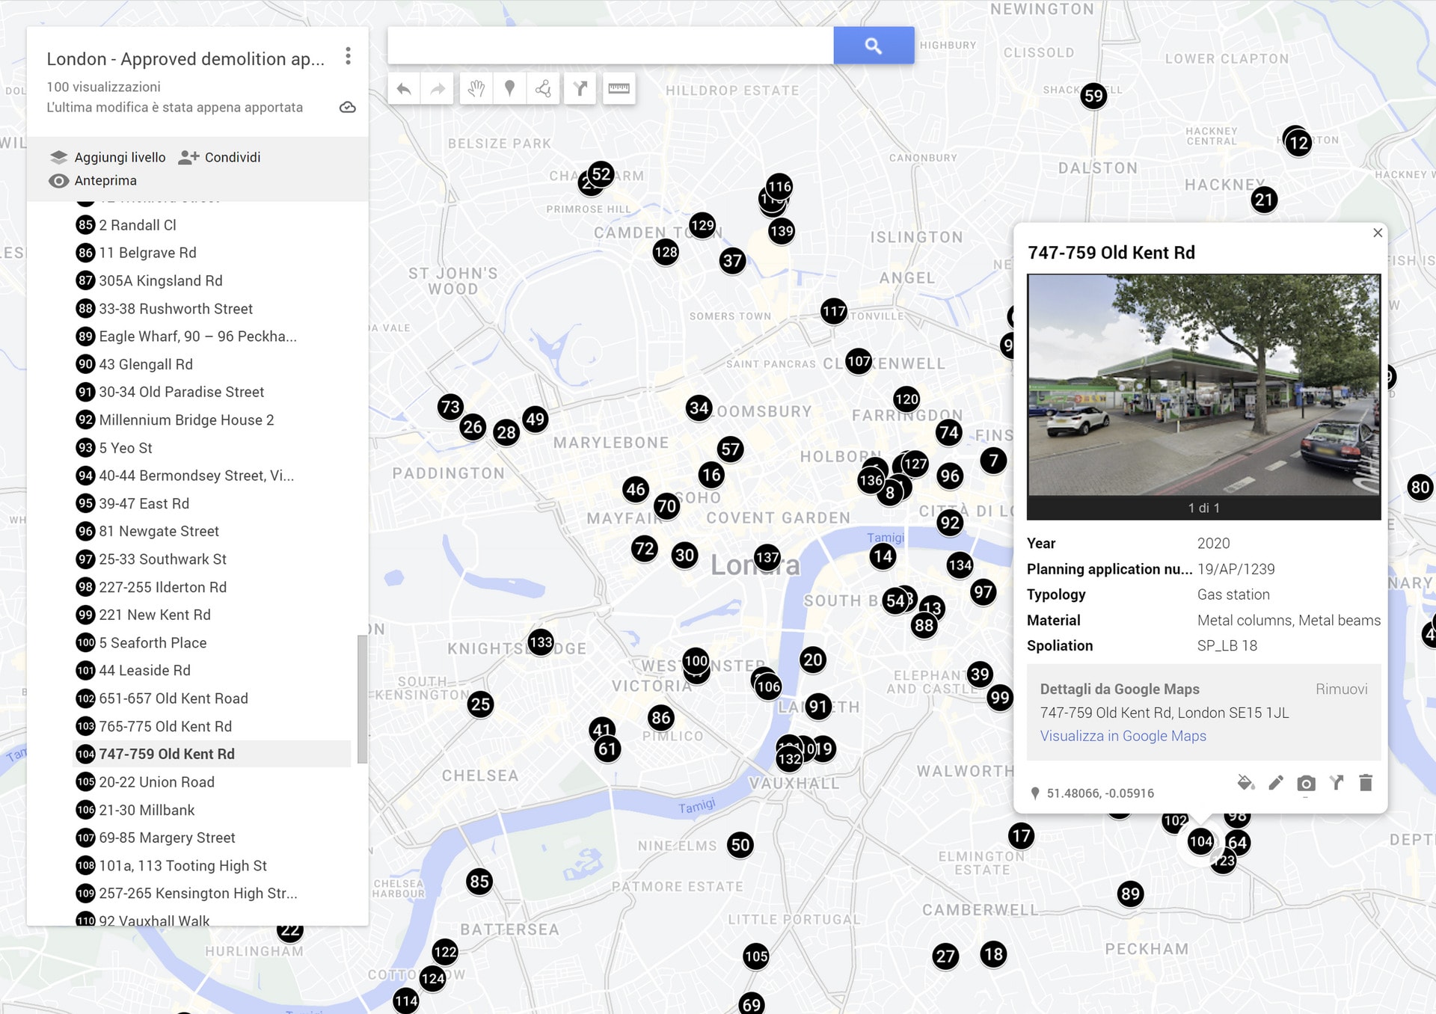Viewport: 1436px width, 1014px height.
Task: Select list item 5 Yeo St
Action: pyautogui.click(x=212, y=448)
